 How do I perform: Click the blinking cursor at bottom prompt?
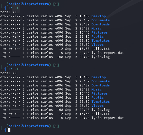pos(9,130)
